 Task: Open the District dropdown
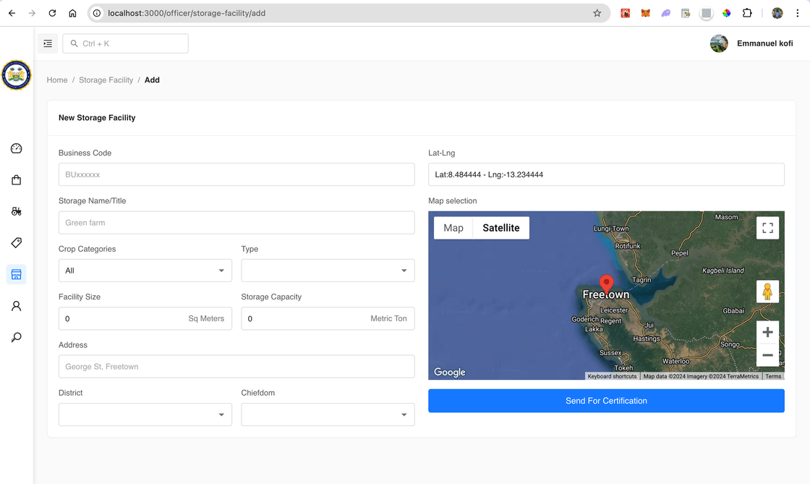click(x=145, y=415)
